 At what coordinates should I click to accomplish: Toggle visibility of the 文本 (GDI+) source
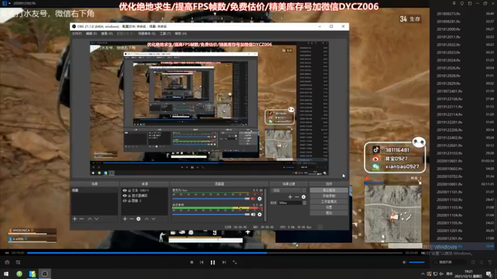tap(125, 190)
